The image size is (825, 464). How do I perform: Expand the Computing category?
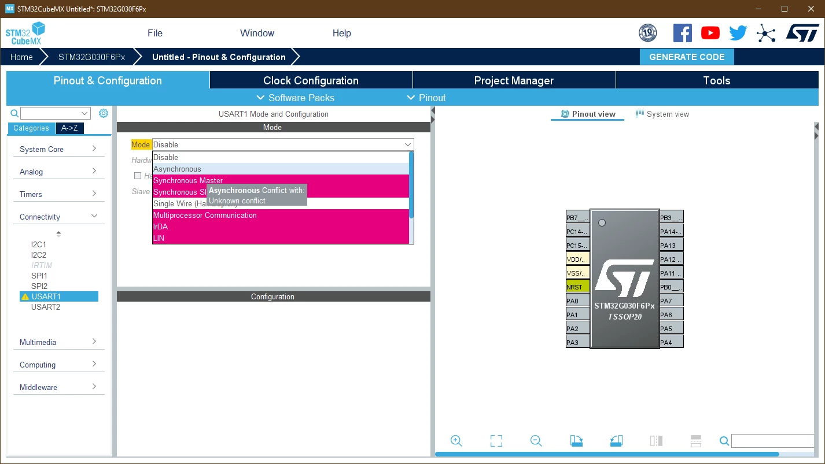click(58, 365)
